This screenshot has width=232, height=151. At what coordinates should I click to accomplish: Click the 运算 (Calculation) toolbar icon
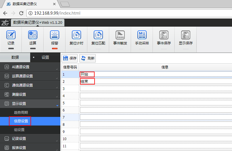point(33,35)
